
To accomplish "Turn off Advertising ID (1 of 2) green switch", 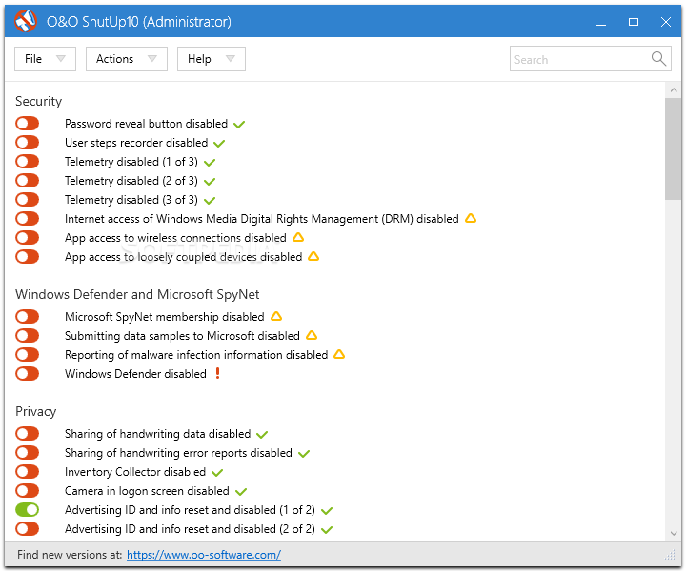I will (x=27, y=509).
